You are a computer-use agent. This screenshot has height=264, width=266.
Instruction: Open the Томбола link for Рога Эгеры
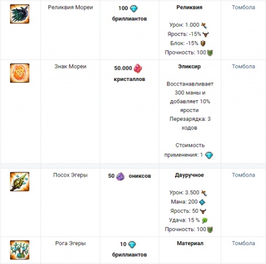click(x=243, y=243)
